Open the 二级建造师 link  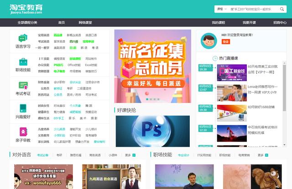[84, 88]
